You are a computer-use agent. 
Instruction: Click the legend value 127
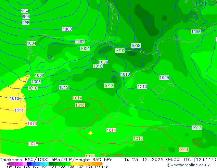click(x=36, y=167)
